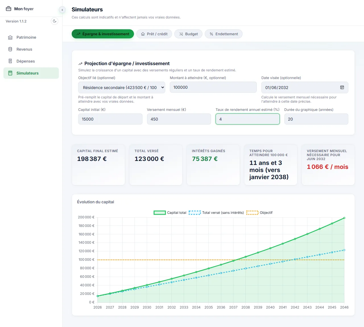The width and height of the screenshot is (364, 327).
Task: Focus the Versement mensuel field
Action: (179, 119)
